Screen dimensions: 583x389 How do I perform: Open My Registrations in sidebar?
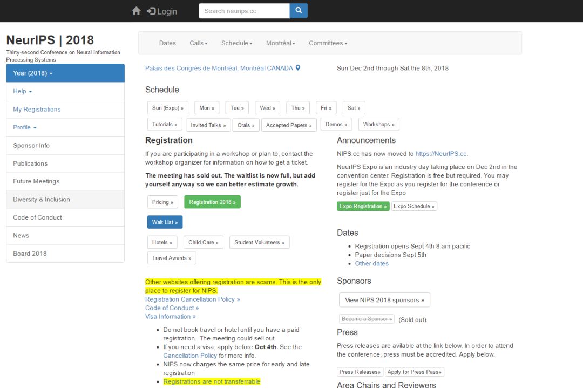(65, 109)
